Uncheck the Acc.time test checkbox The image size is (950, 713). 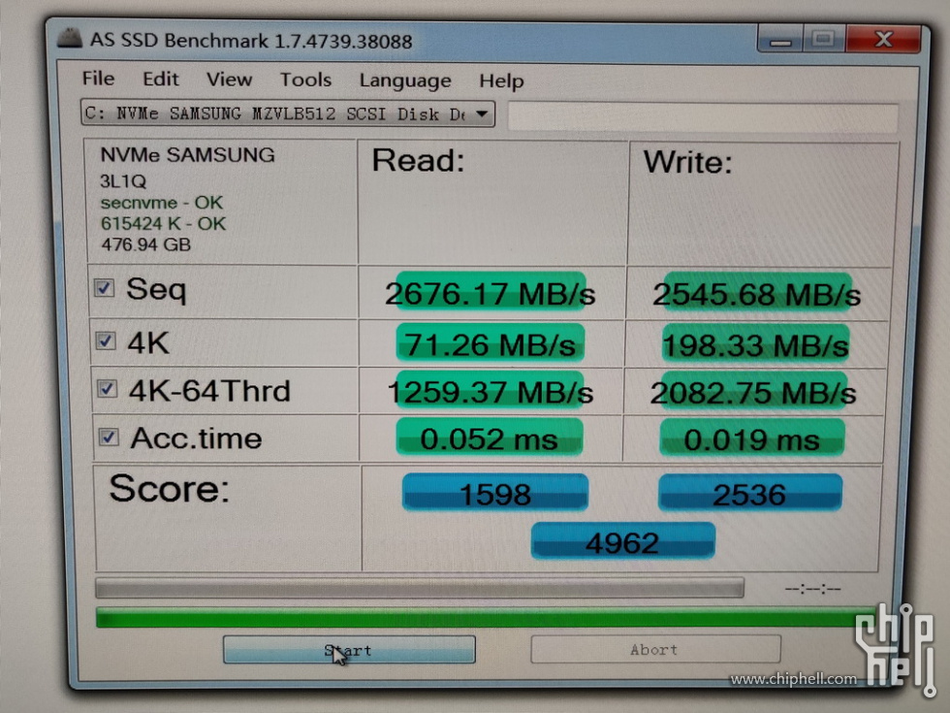click(109, 437)
